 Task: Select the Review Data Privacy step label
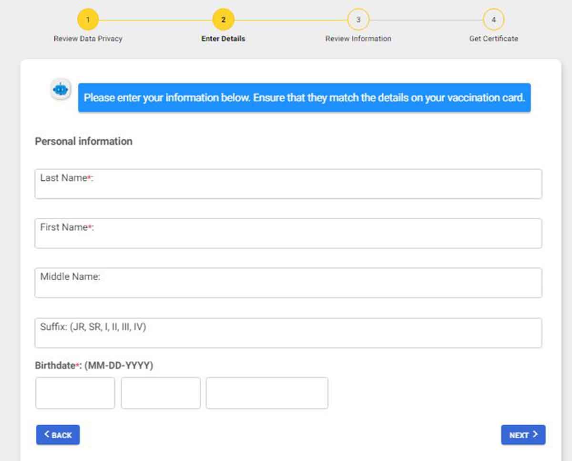pos(88,39)
